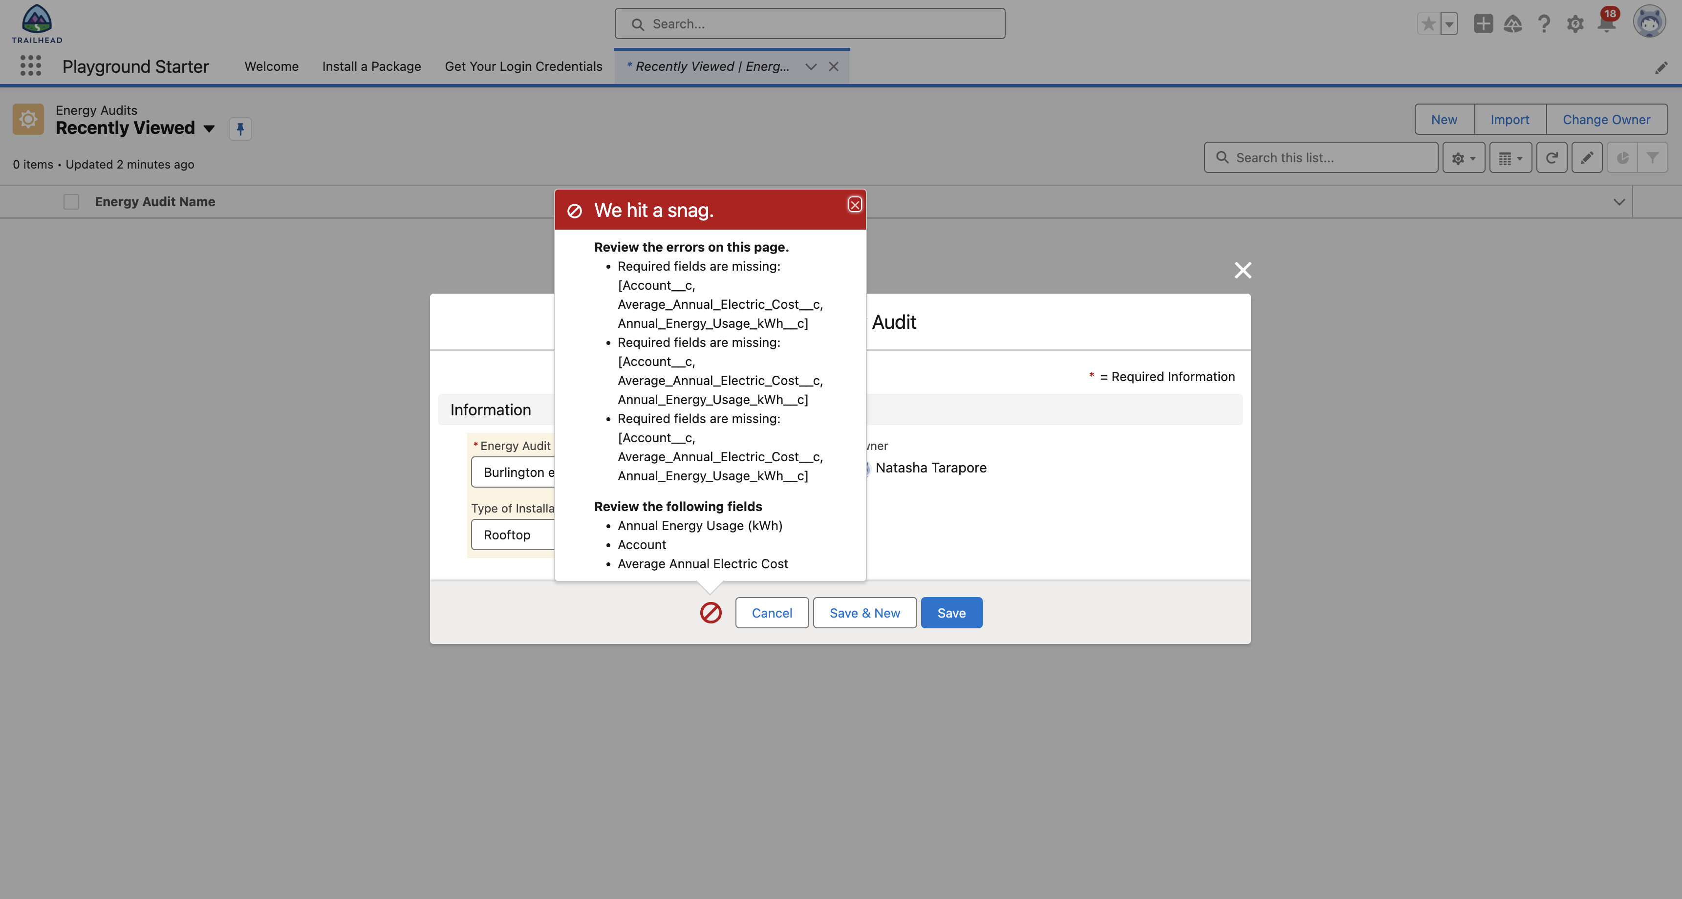1682x899 pixels.
Task: Click the red error indicator icon
Action: 711,613
